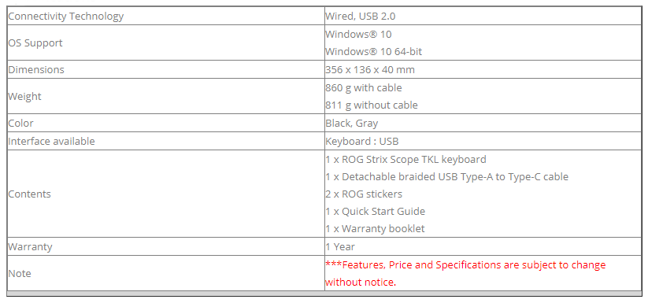
Task: Select the 1 Year warranty value
Action: click(x=340, y=247)
